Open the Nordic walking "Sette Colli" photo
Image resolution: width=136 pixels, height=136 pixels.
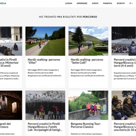click(88, 41)
